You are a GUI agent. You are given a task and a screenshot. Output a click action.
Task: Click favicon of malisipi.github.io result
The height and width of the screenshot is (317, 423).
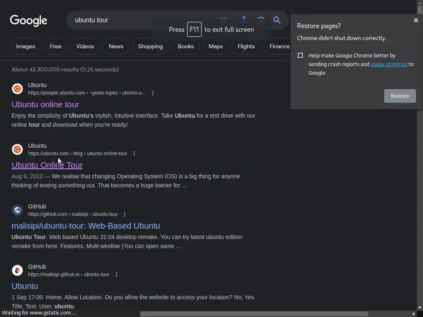pyautogui.click(x=17, y=270)
